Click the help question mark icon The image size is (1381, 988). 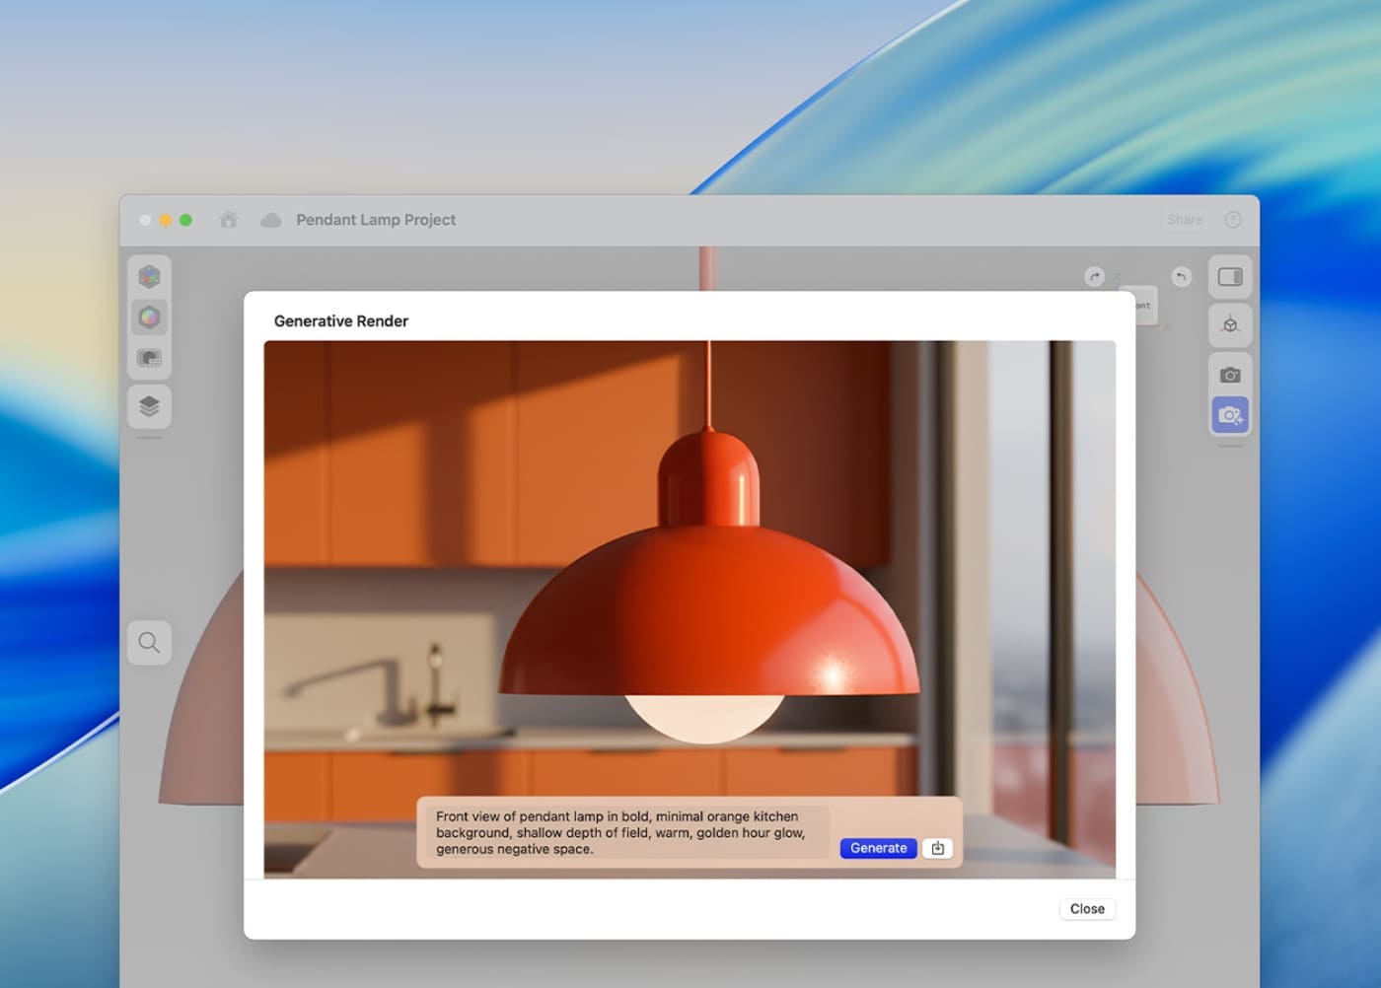point(1232,220)
